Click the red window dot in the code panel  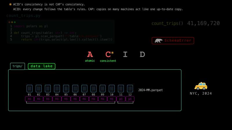pyautogui.click(x=9, y=22)
